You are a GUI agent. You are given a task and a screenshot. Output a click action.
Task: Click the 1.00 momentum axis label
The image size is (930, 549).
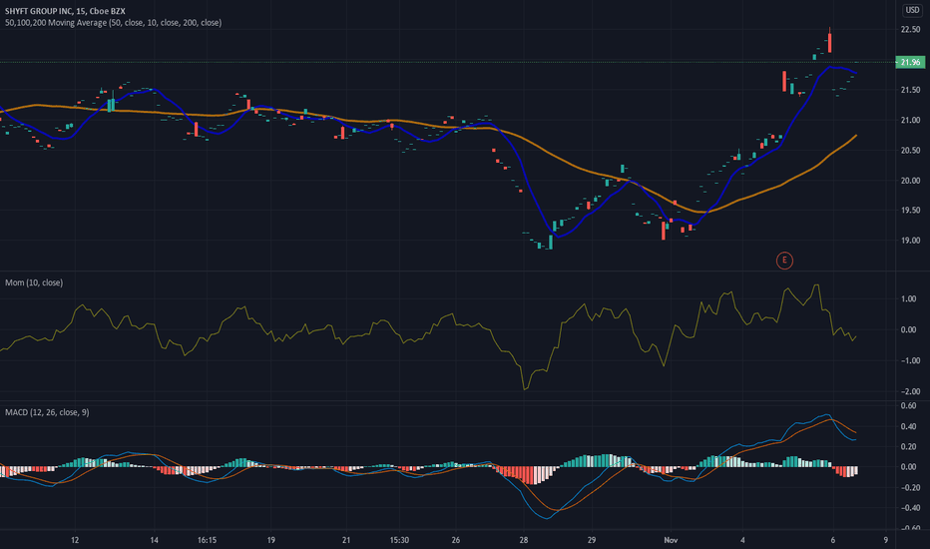click(x=909, y=298)
